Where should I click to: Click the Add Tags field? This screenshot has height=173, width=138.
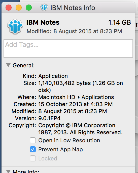pos(68,49)
